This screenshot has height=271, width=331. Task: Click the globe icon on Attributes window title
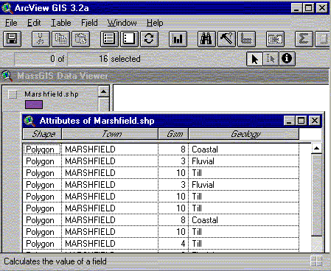click(x=29, y=121)
